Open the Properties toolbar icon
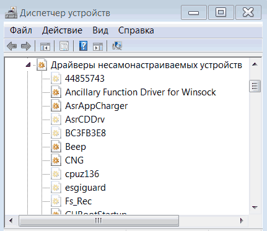 [x=64, y=46]
